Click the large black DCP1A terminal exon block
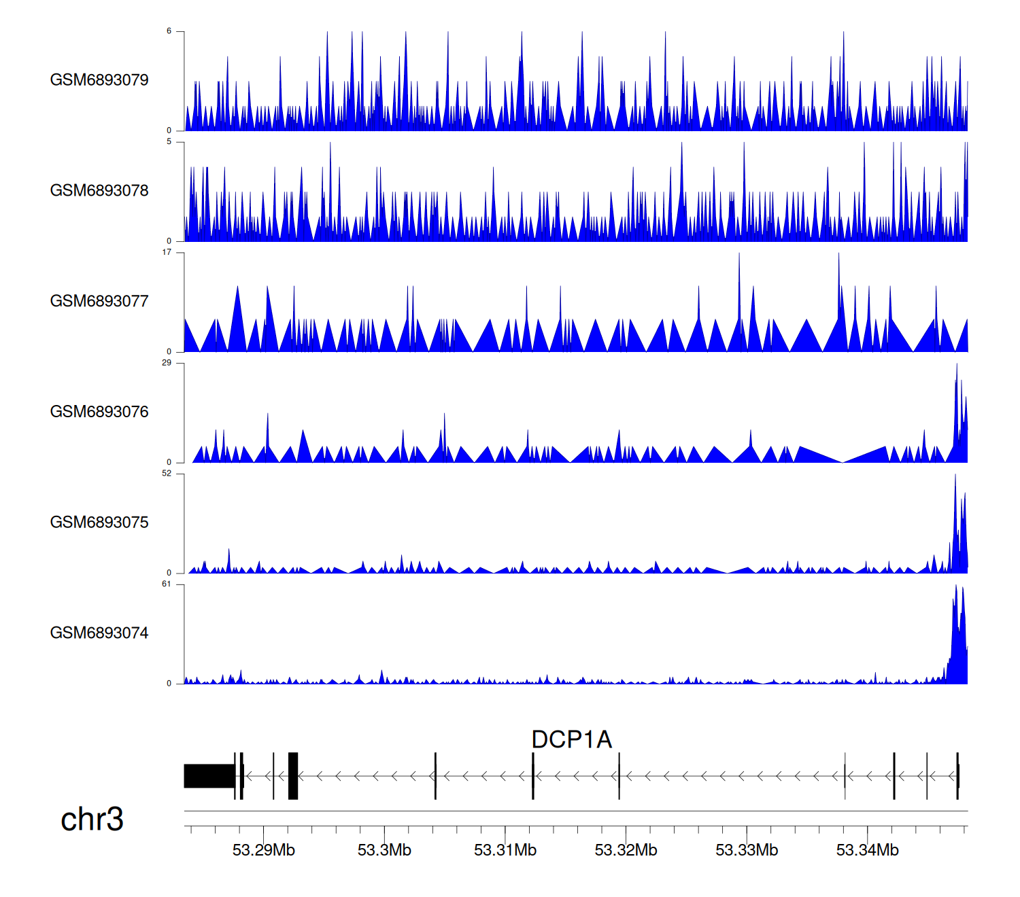 pos(209,776)
